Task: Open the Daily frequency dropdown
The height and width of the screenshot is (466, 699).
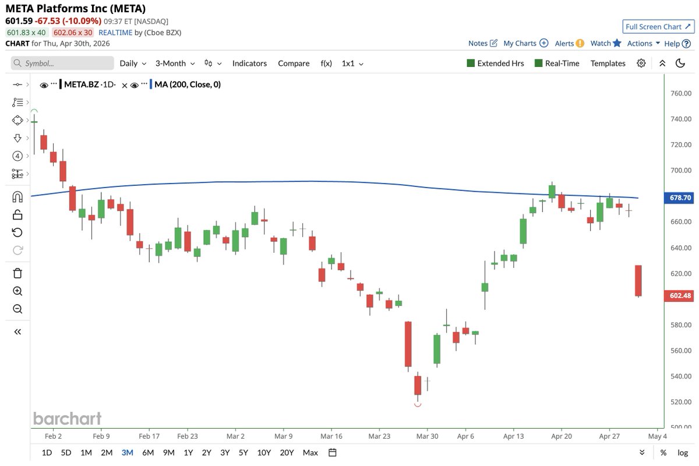Action: pyautogui.click(x=133, y=63)
